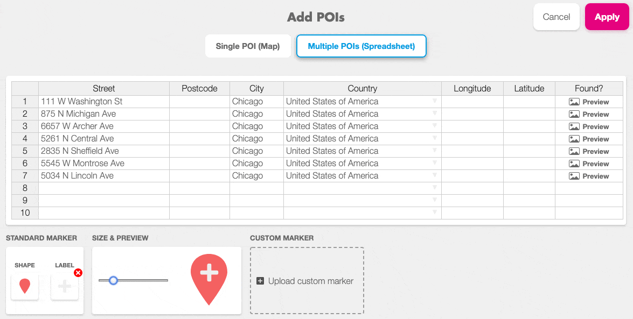Image resolution: width=633 pixels, height=319 pixels.
Task: Switch to Single POI (Map) tab
Action: [x=248, y=46]
